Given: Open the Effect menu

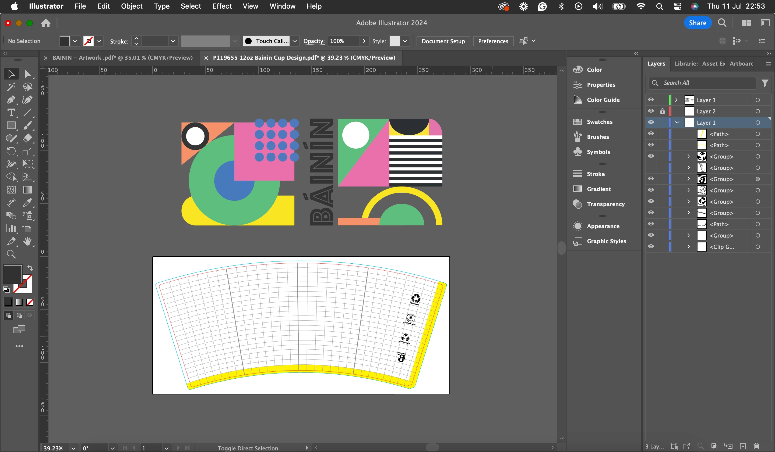Looking at the screenshot, I should click(222, 6).
